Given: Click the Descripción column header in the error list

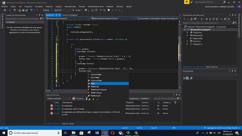Looking at the screenshot, I should pyautogui.click(x=67, y=102).
